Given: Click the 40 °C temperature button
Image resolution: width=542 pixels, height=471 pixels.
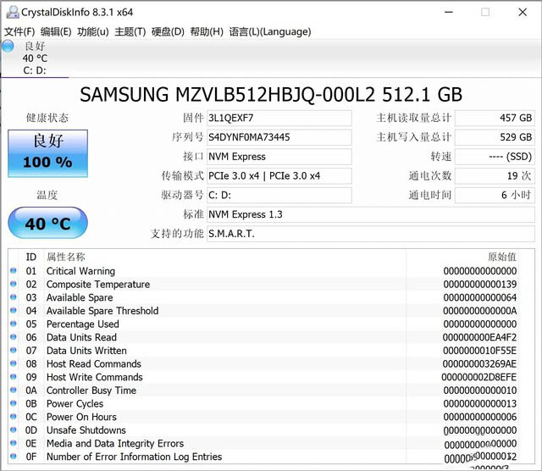Looking at the screenshot, I should tap(47, 223).
